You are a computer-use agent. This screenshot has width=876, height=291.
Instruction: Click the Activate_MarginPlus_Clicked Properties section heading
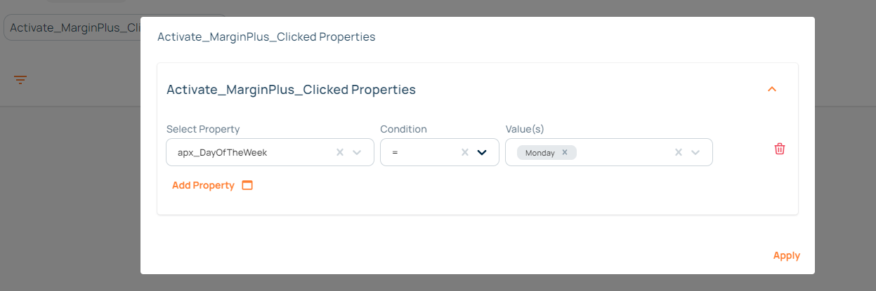291,90
